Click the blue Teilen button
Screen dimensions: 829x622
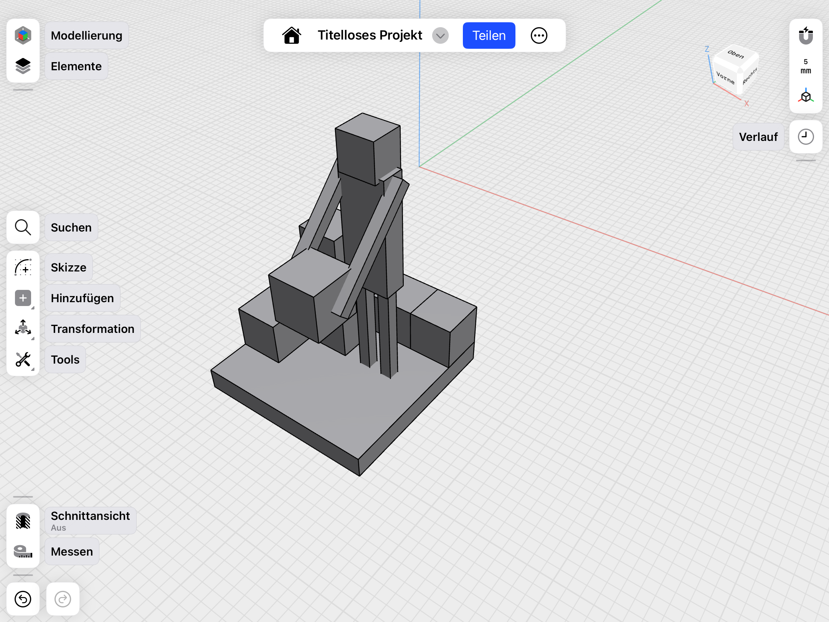tap(489, 36)
